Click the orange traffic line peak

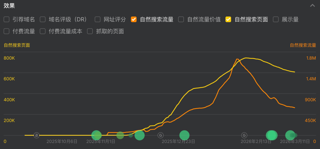tap(237, 59)
